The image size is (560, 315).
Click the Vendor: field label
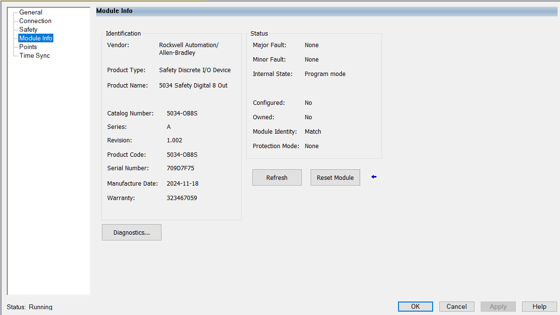tap(118, 45)
